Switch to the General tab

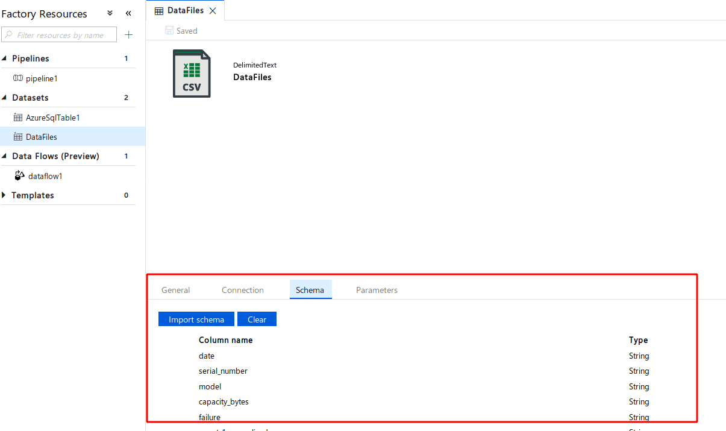[176, 290]
